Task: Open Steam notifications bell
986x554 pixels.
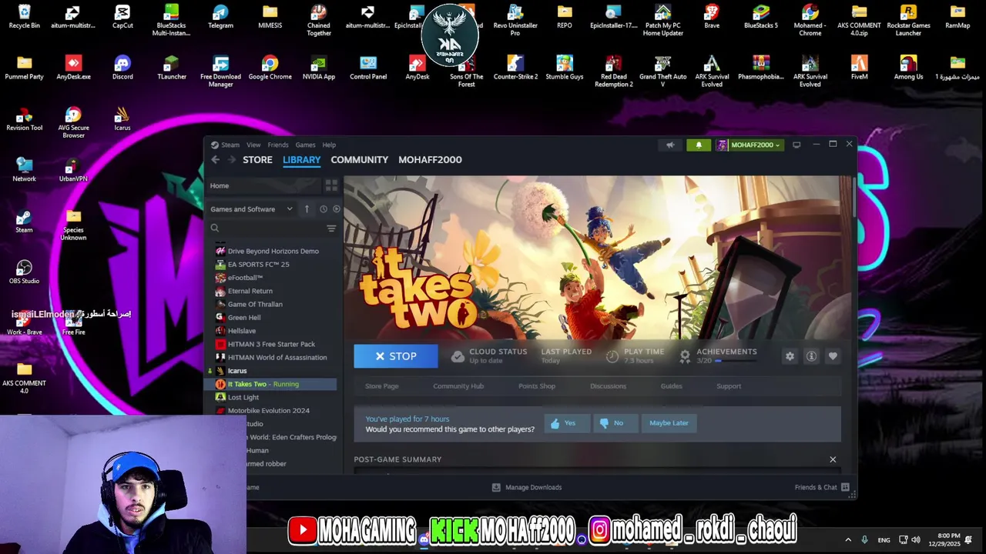Action: point(699,145)
